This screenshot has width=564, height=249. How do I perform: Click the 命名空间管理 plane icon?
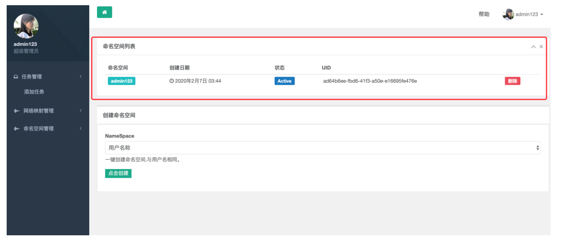[x=17, y=129]
